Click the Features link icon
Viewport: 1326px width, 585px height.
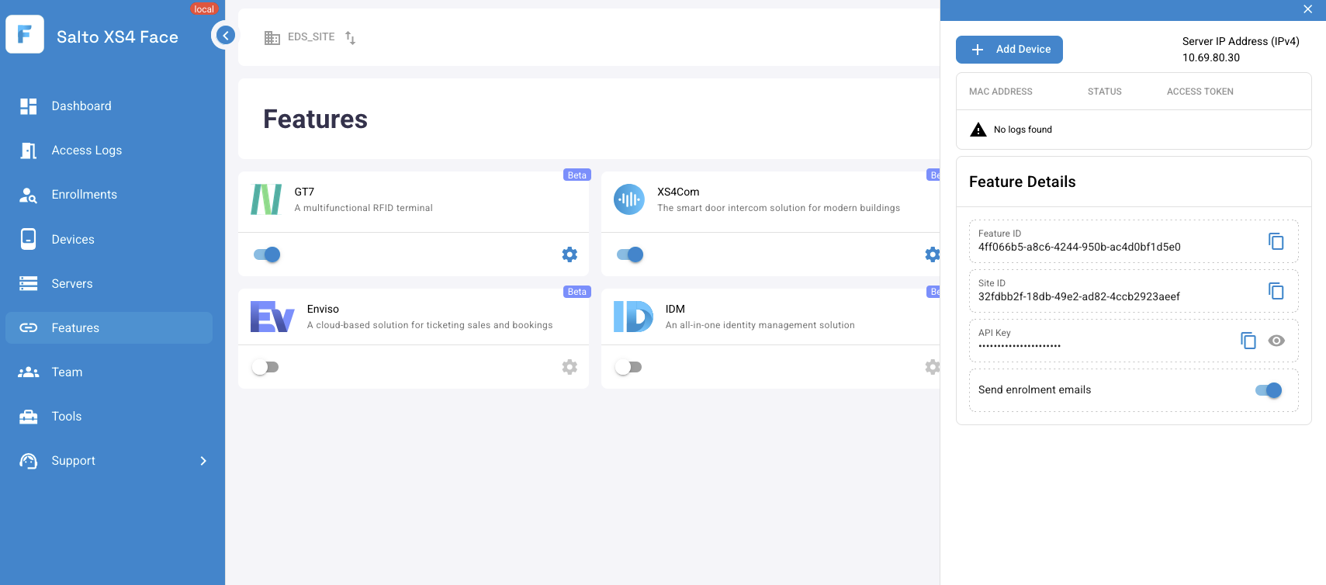pyautogui.click(x=29, y=328)
